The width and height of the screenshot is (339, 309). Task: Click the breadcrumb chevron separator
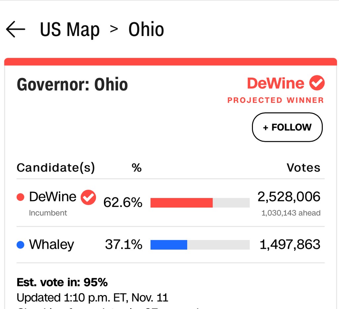114,29
